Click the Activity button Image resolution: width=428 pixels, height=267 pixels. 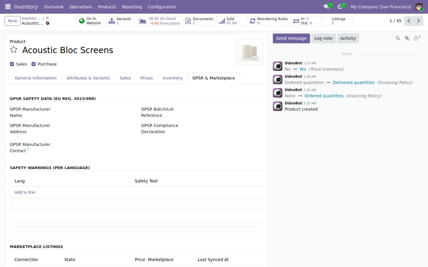[348, 38]
